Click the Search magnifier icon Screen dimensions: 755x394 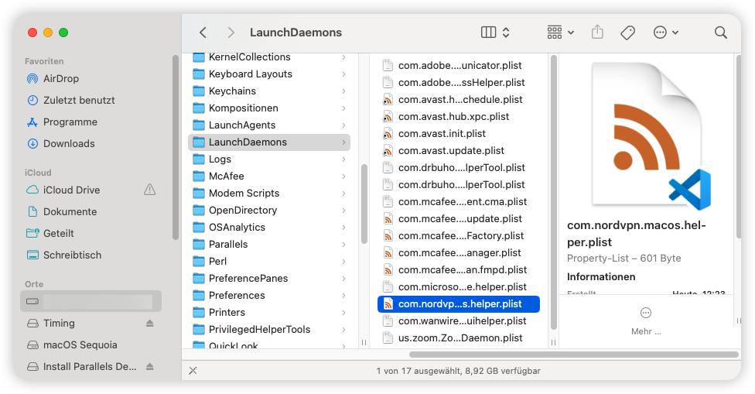721,33
